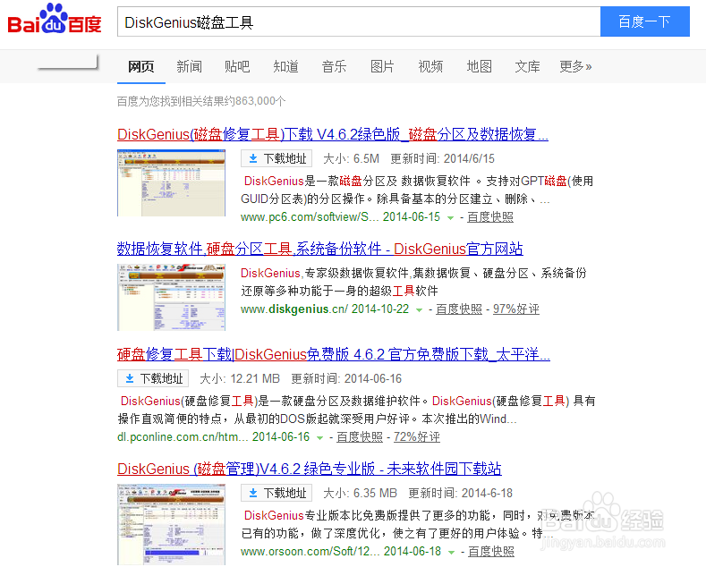Click 大小: 6.5M text
Image resolution: width=706 pixels, height=567 pixels.
click(x=351, y=158)
